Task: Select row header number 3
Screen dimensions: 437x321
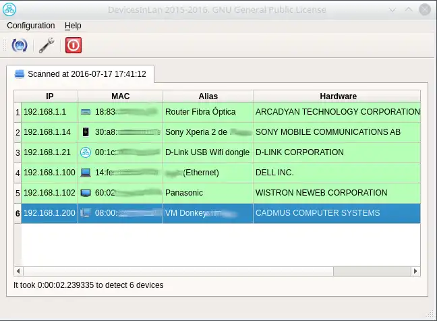Action: click(18, 152)
